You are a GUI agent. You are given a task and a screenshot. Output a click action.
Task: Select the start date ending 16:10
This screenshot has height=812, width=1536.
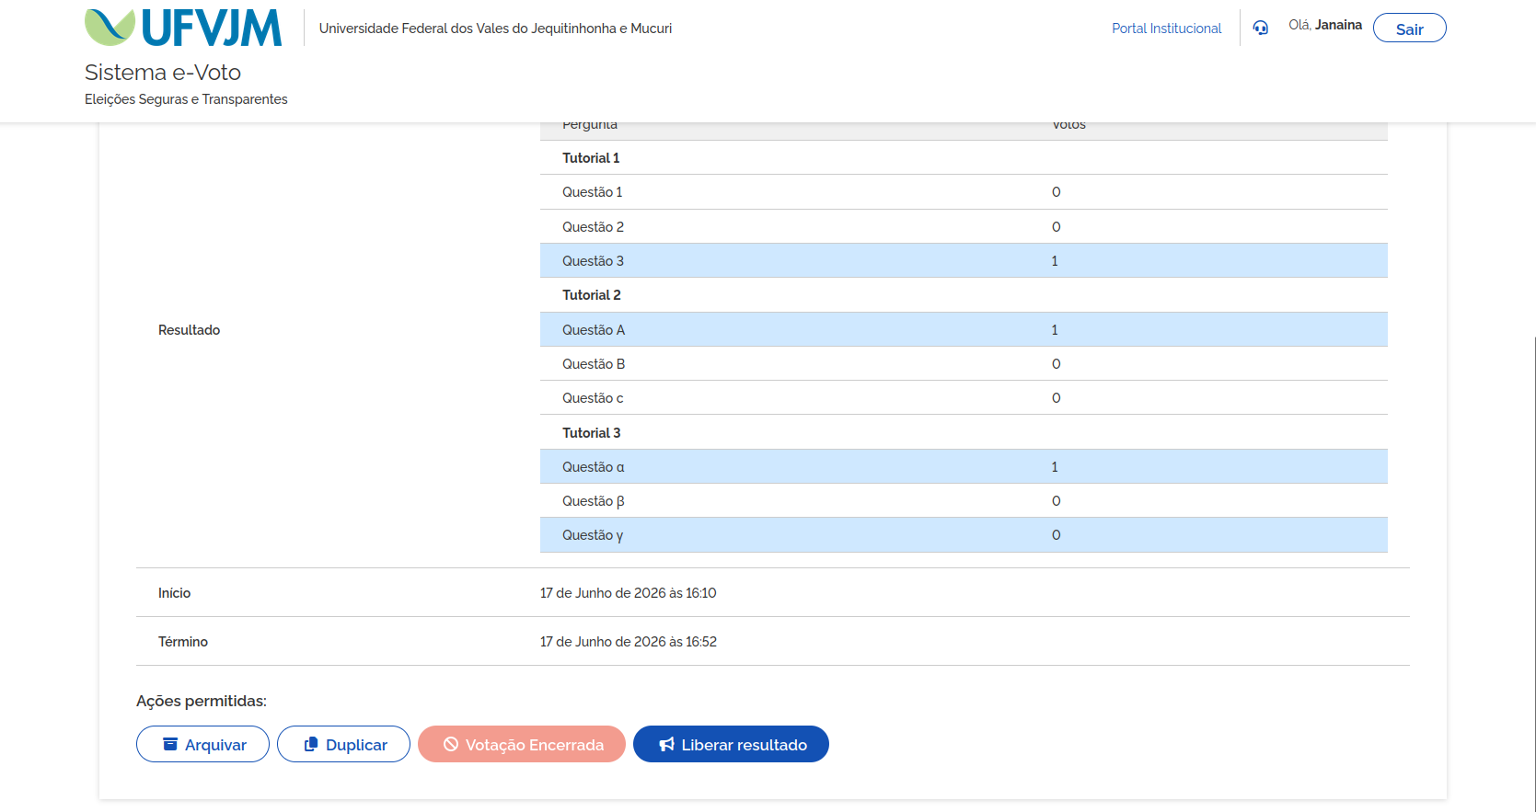coord(628,593)
